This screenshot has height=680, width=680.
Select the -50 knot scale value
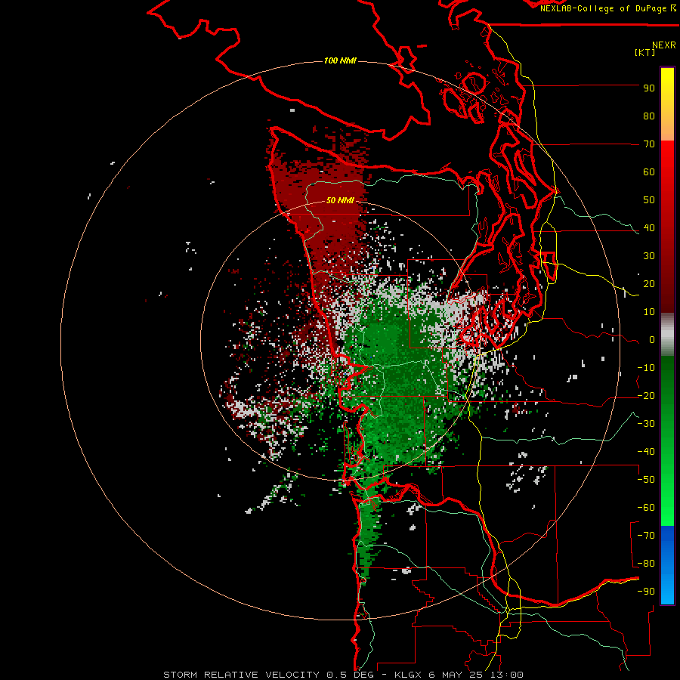tap(646, 480)
